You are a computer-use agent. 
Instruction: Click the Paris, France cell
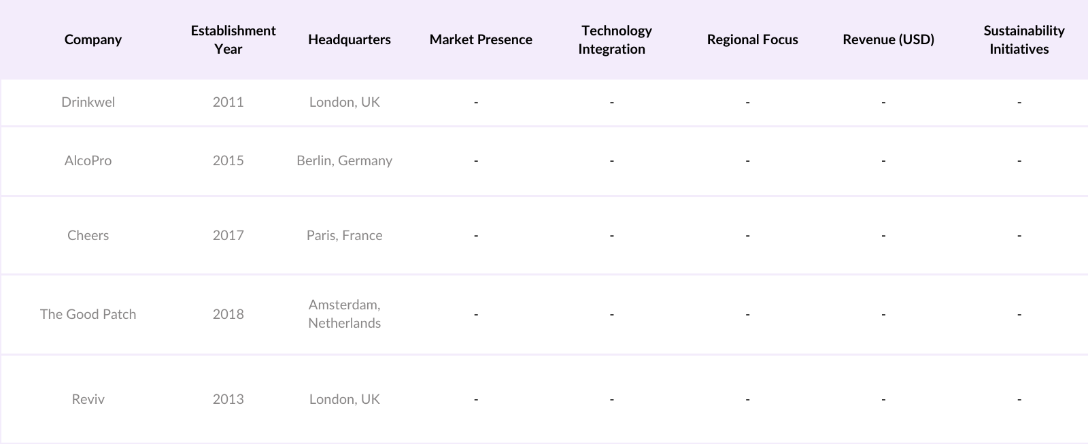point(344,235)
